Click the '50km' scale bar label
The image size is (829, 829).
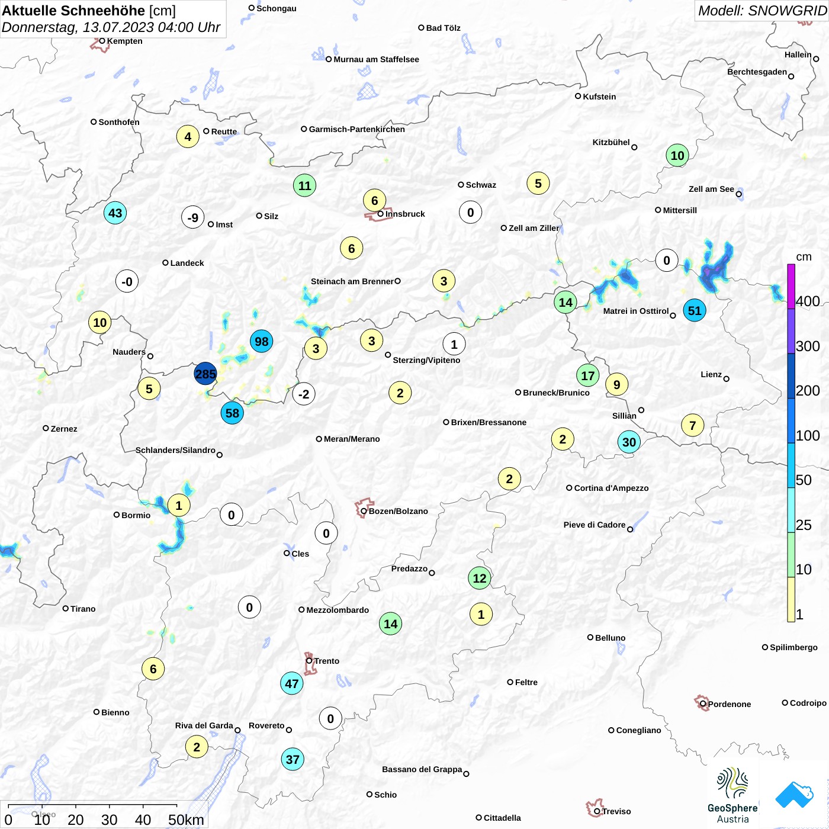[186, 820]
